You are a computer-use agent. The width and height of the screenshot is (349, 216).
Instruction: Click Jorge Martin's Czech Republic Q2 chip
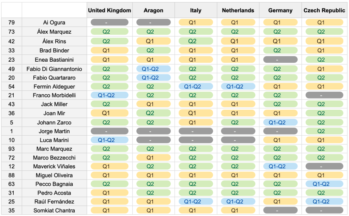[x=321, y=131]
